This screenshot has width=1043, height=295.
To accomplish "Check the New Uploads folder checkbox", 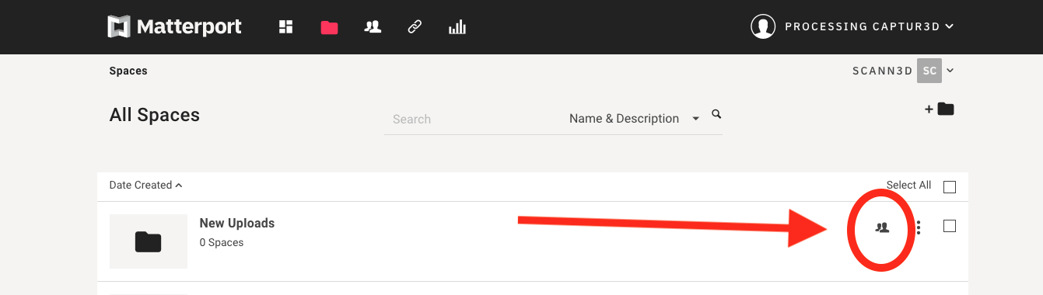I will point(949,226).
